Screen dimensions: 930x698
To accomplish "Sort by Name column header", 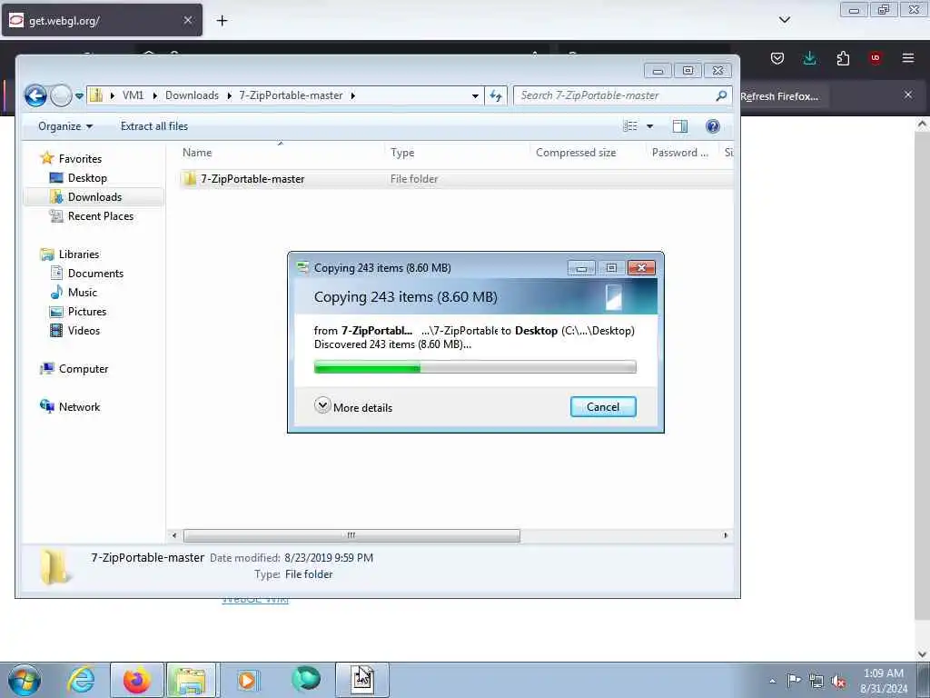I will pyautogui.click(x=282, y=153).
